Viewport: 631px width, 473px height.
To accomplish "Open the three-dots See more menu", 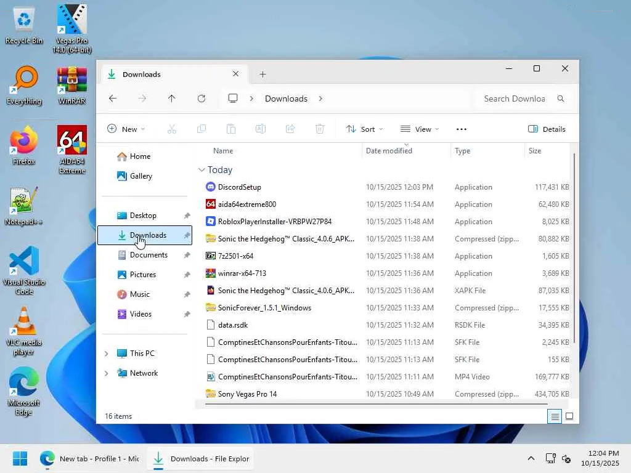I will [x=461, y=129].
